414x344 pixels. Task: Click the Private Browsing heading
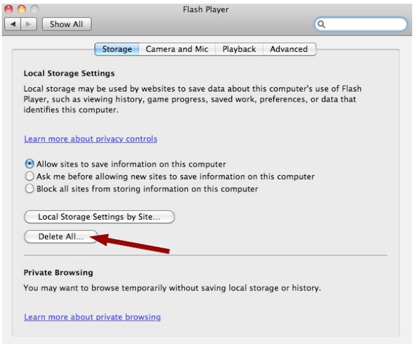tap(59, 273)
